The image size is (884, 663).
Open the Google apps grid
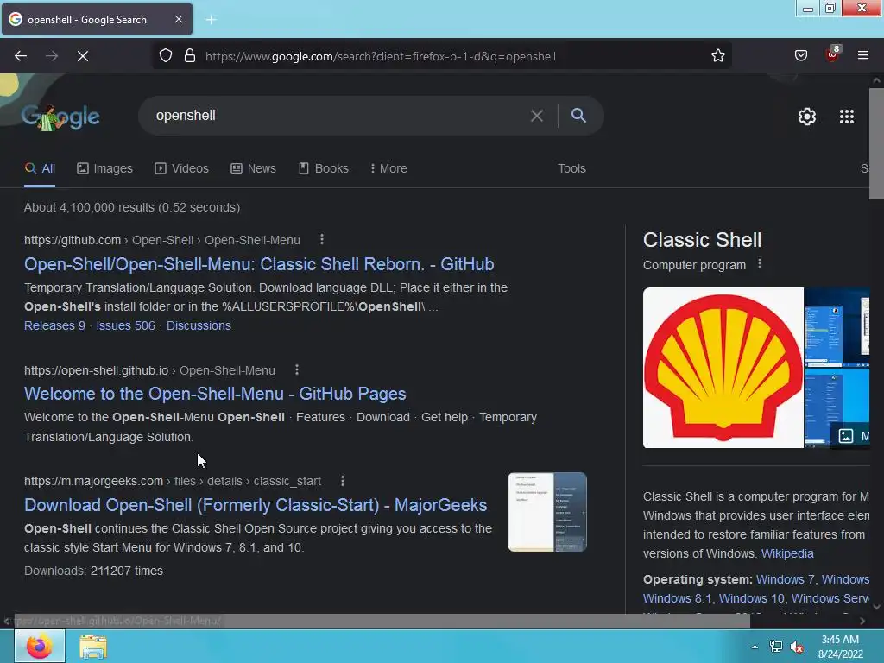846,117
